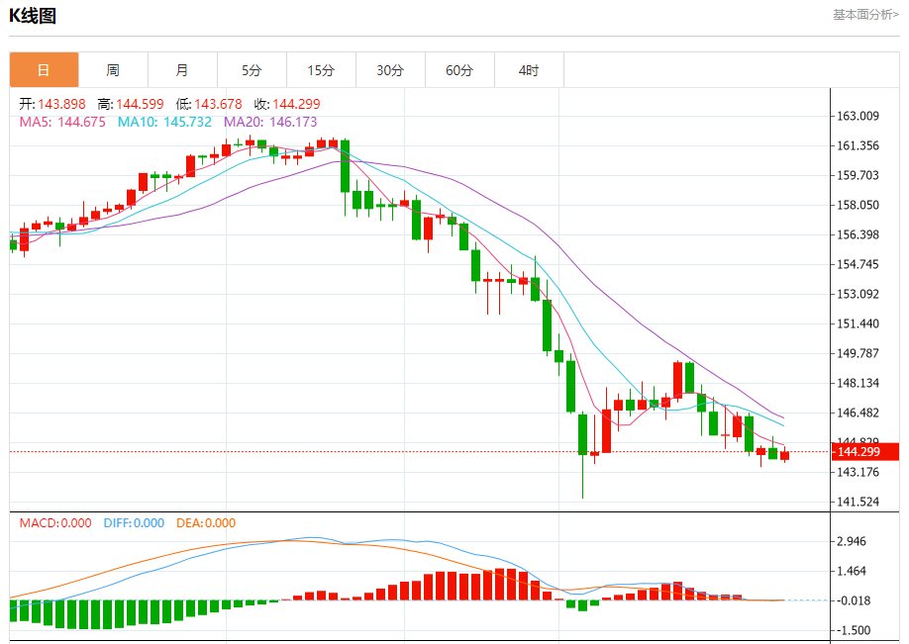Click the red current price tag 144.299
909x644 pixels.
pyautogui.click(x=865, y=452)
